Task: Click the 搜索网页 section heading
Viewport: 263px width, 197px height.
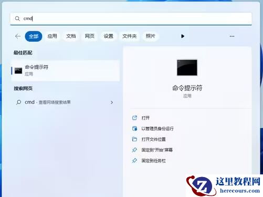Action: point(23,88)
